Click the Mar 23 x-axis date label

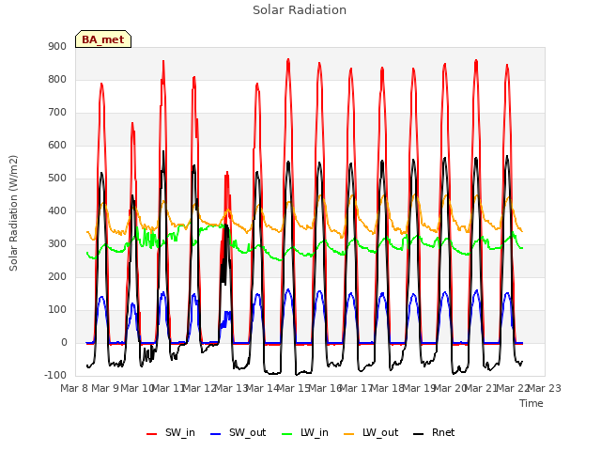(x=545, y=388)
